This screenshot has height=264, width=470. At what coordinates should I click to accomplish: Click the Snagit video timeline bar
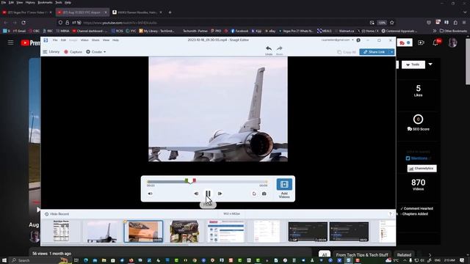[x=207, y=182]
